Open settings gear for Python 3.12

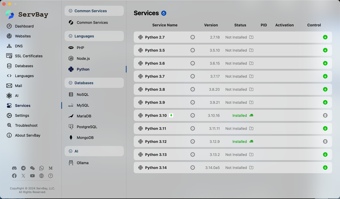click(x=193, y=142)
